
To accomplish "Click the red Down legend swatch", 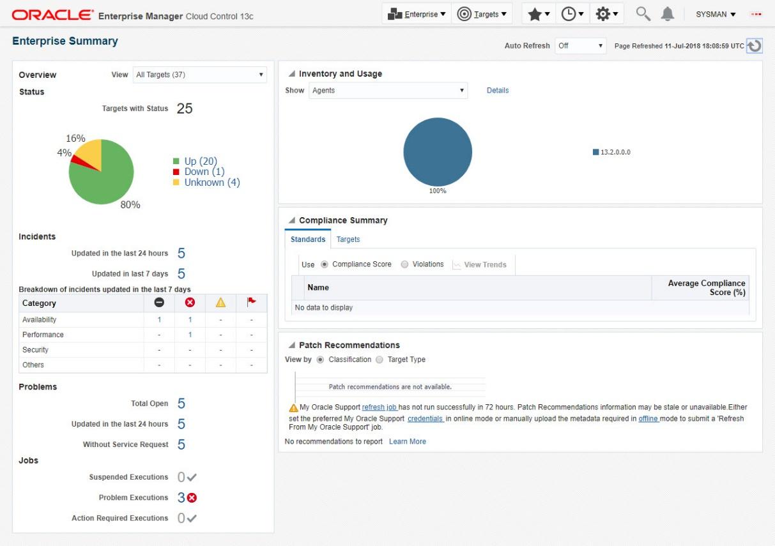I will point(176,172).
